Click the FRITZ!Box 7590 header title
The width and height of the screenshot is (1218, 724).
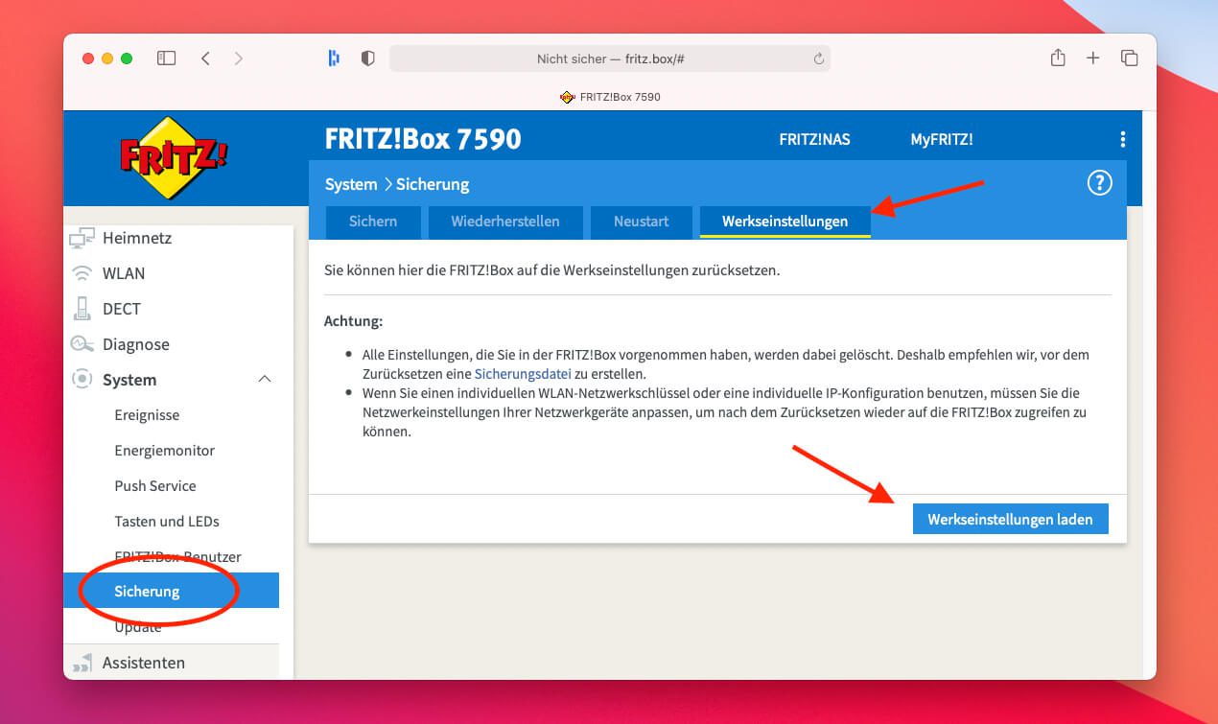coord(423,139)
